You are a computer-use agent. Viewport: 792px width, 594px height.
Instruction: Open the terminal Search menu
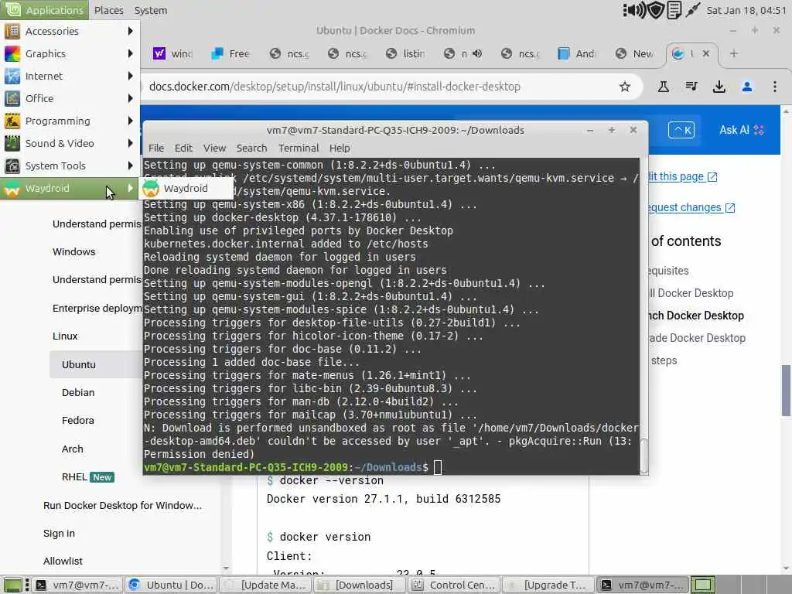pyautogui.click(x=251, y=148)
